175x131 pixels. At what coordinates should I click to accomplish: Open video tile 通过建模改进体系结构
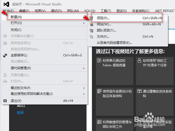click(x=155, y=102)
